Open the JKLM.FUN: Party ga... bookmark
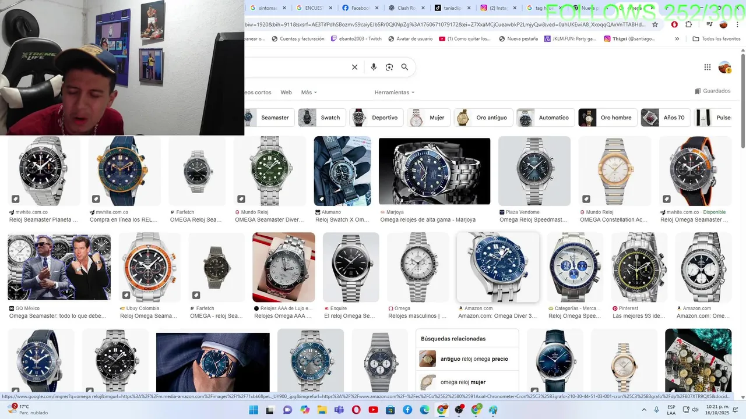 (570, 39)
